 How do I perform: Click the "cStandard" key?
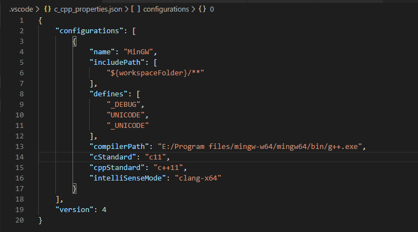[113, 157]
